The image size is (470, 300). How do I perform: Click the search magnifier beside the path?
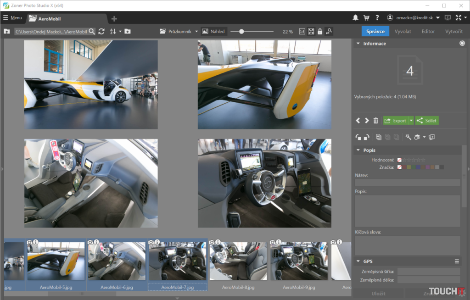(x=92, y=31)
